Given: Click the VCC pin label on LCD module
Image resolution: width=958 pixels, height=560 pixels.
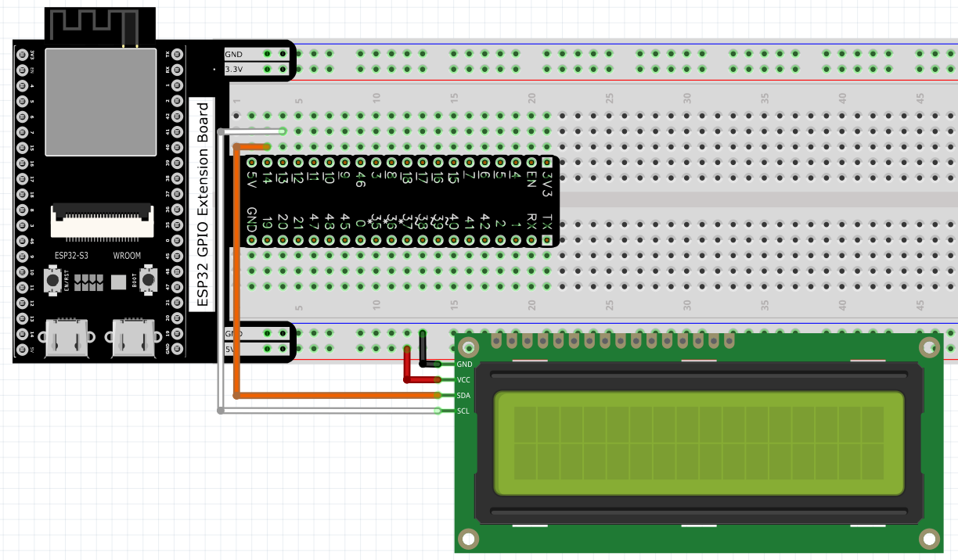Looking at the screenshot, I should (x=463, y=380).
